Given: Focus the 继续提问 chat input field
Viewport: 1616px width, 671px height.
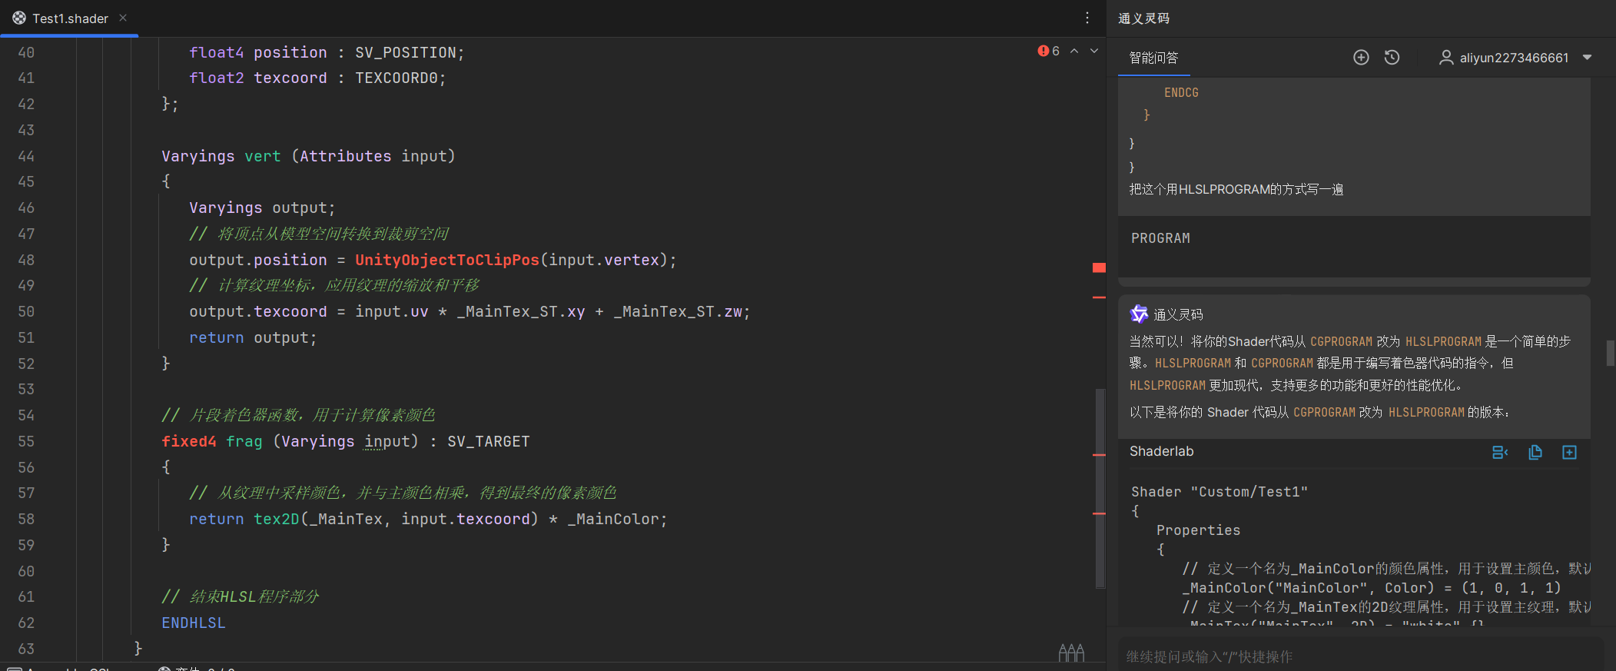Looking at the screenshot, I should click(x=1360, y=656).
